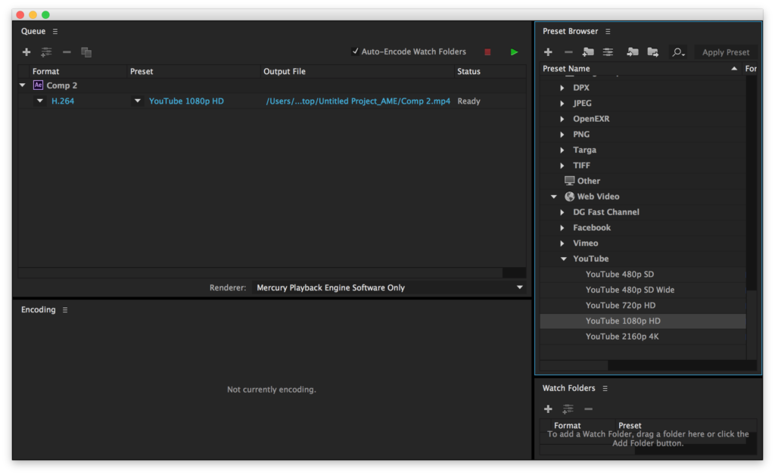775x475 pixels.
Task: Open the YouTube 1080p HD preset link in Queue
Action: coord(186,101)
